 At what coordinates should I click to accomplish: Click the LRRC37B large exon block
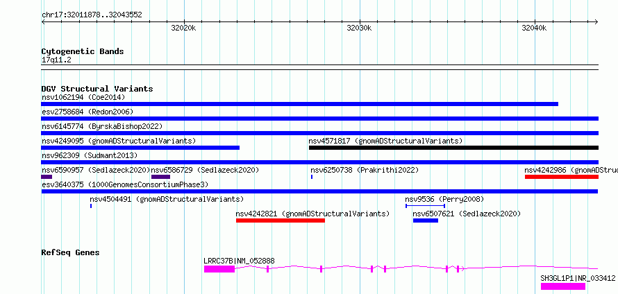(x=219, y=269)
